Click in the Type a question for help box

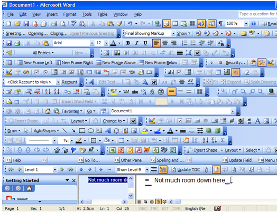pyautogui.click(x=257, y=14)
